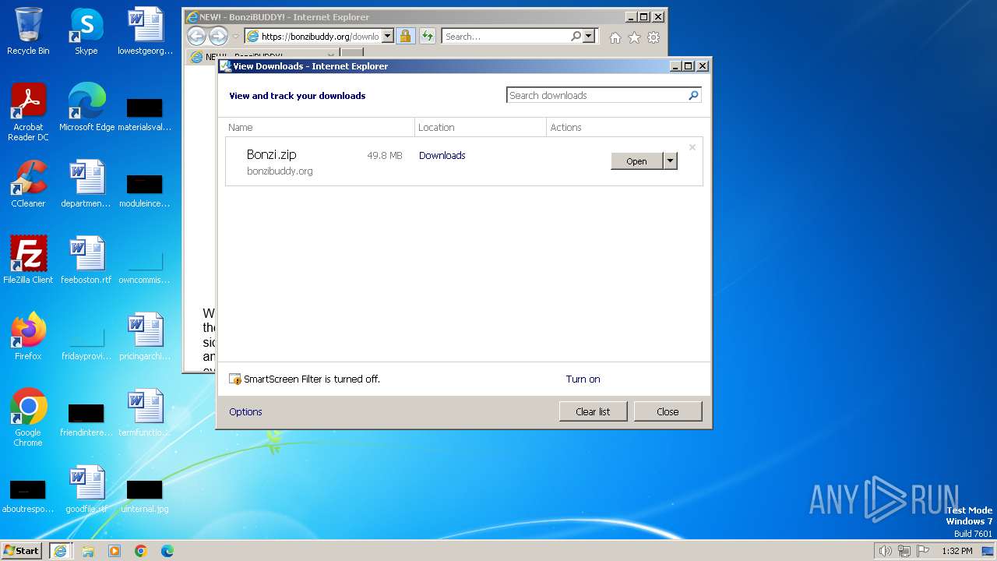
Task: Focus the Search downloads input field
Action: [597, 95]
